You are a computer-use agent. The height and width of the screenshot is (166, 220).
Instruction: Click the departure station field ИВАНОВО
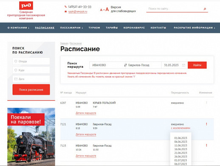tap(107, 65)
